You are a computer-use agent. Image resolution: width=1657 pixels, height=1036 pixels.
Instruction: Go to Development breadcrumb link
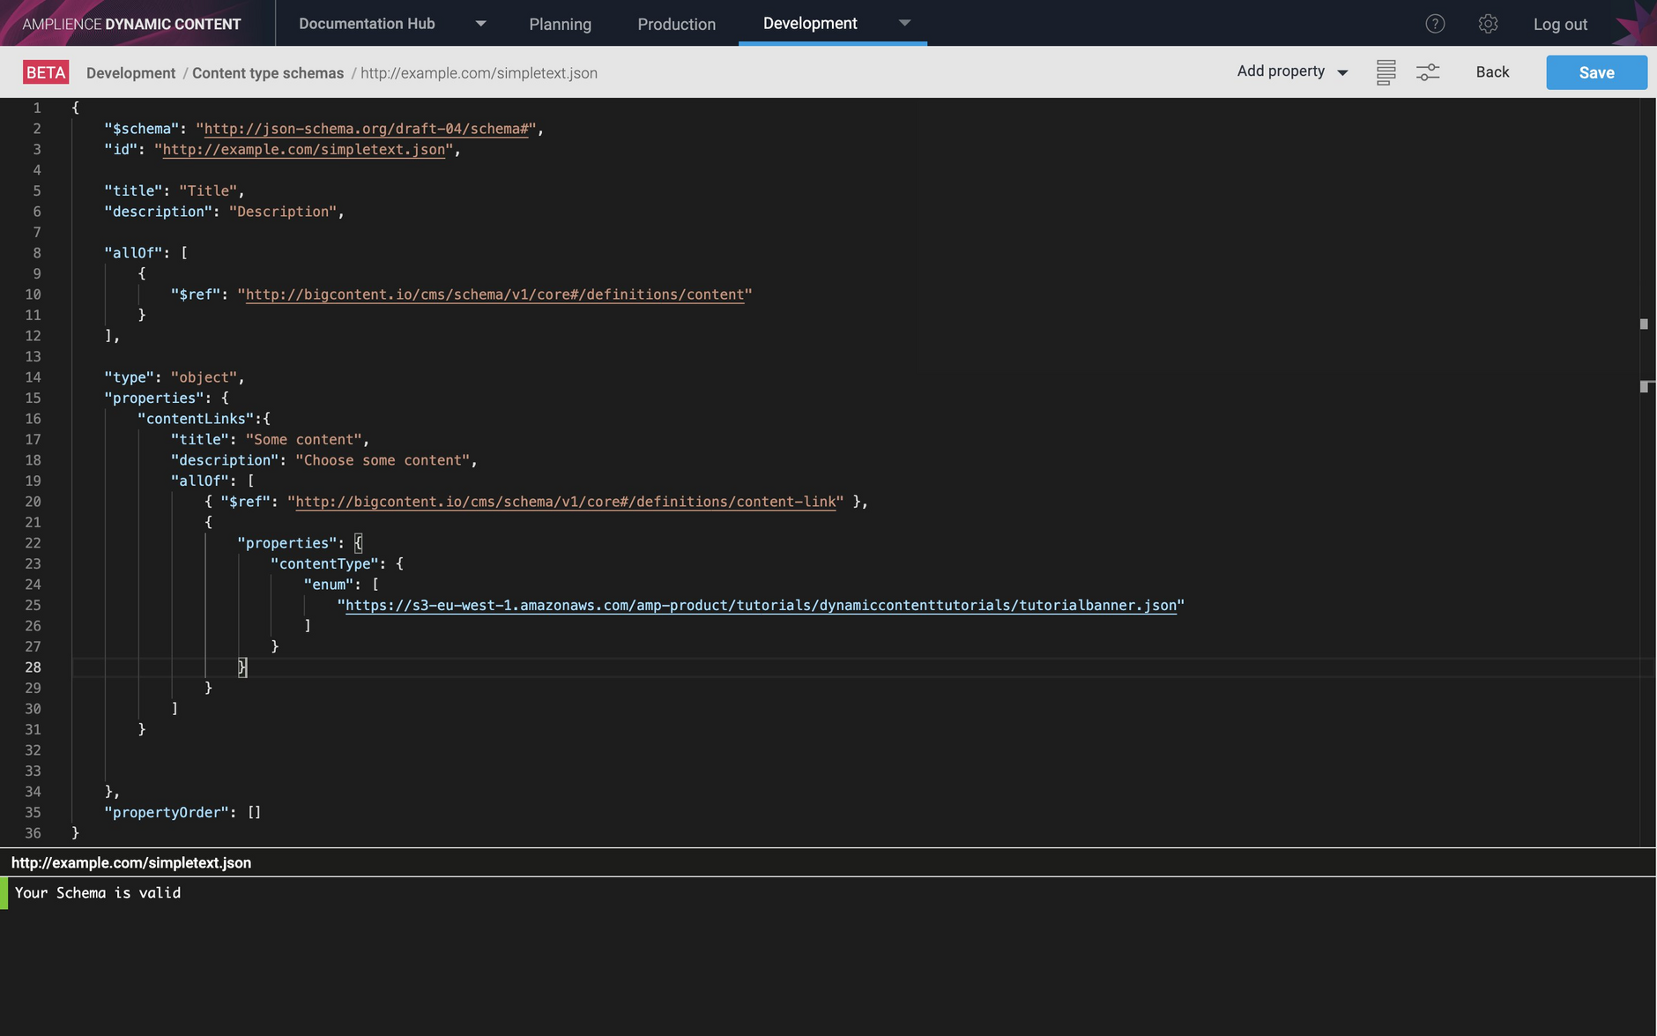(130, 73)
